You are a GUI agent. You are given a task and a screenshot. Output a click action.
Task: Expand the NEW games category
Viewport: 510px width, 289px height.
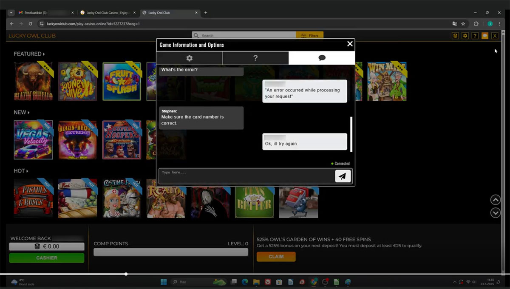22,113
